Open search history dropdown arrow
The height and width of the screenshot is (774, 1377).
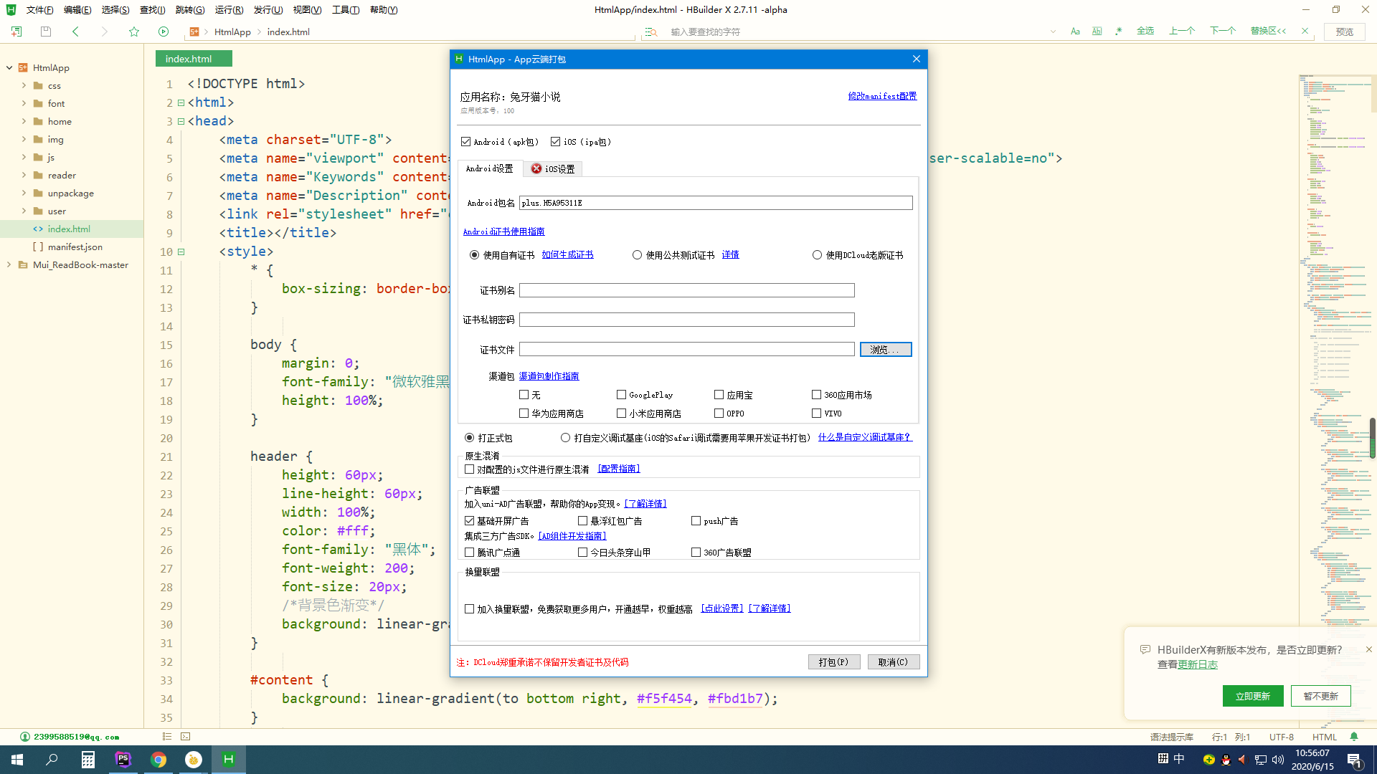1053,32
